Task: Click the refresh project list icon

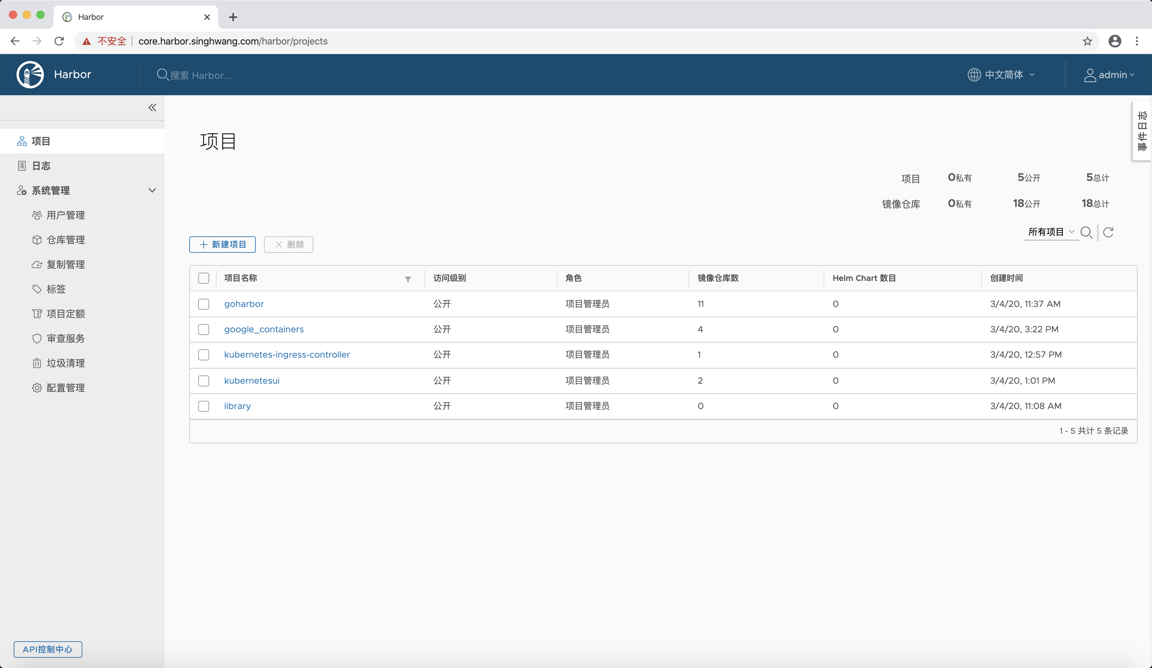Action: [x=1108, y=233]
